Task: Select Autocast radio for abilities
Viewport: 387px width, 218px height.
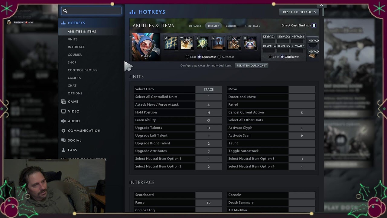Action: [x=219, y=57]
